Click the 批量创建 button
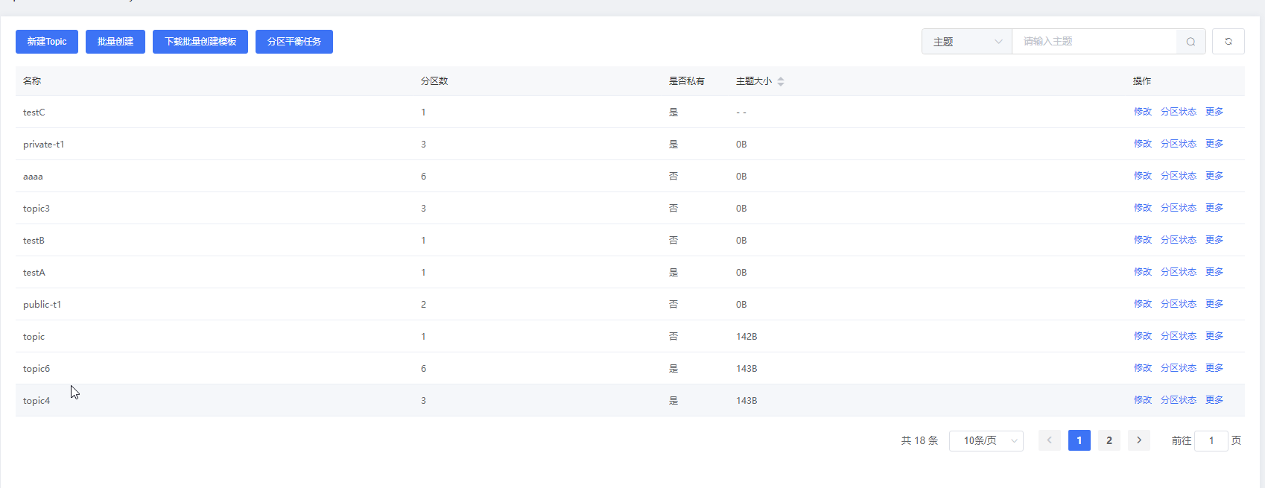This screenshot has height=488, width=1265. tap(115, 42)
